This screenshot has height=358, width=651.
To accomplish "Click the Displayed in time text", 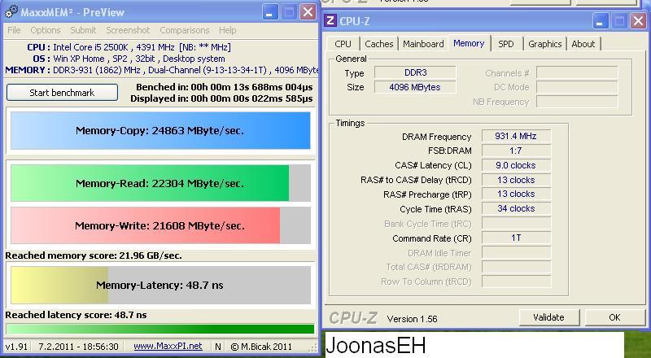I will coord(221,98).
